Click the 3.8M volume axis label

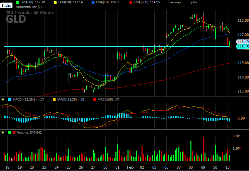tap(237, 136)
